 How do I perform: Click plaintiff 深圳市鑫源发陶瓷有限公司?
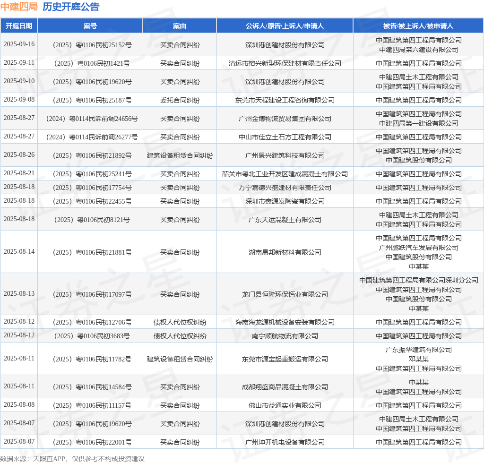[x=285, y=201]
